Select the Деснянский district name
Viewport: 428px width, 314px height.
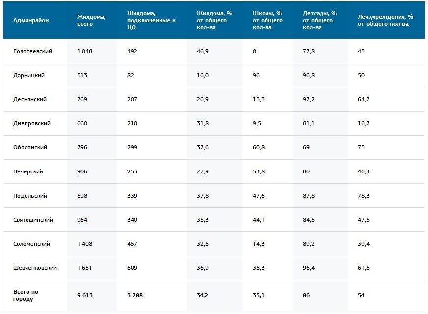coord(30,99)
